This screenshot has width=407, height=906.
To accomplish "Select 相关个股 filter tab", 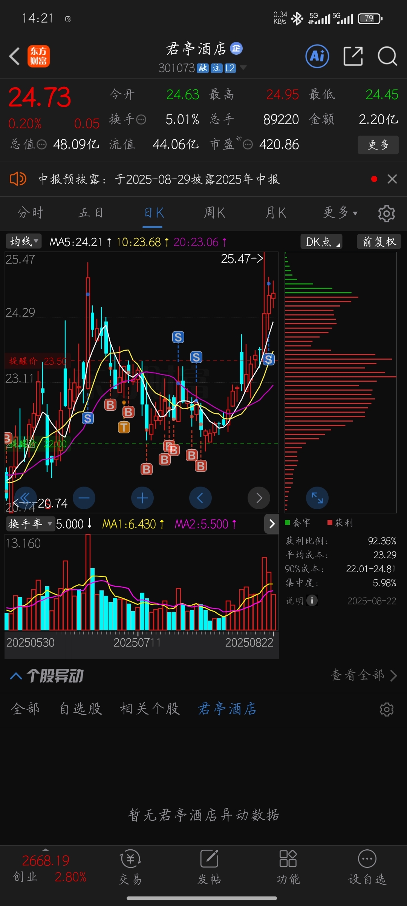I will pyautogui.click(x=150, y=709).
